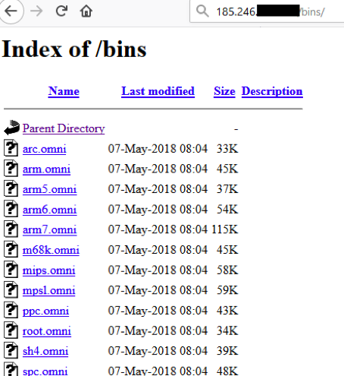
Task: Click the unknown-file icon beside arm7.omni
Action: [x=11, y=229]
